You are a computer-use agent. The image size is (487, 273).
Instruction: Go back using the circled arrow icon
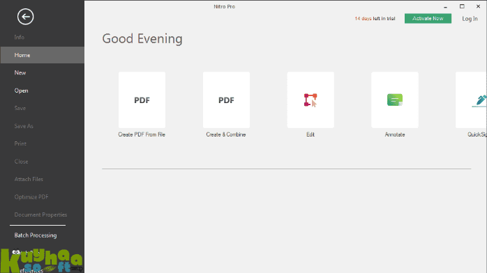coord(26,17)
